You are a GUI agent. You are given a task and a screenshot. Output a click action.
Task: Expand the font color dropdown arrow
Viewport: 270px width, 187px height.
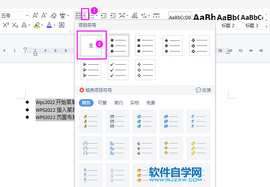(x=55, y=25)
